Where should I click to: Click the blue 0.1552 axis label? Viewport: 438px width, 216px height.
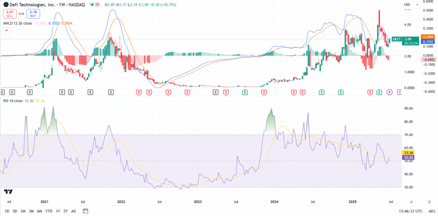click(x=428, y=41)
